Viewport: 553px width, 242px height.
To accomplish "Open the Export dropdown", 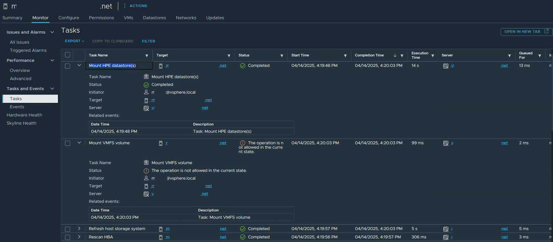I will [x=75, y=41].
